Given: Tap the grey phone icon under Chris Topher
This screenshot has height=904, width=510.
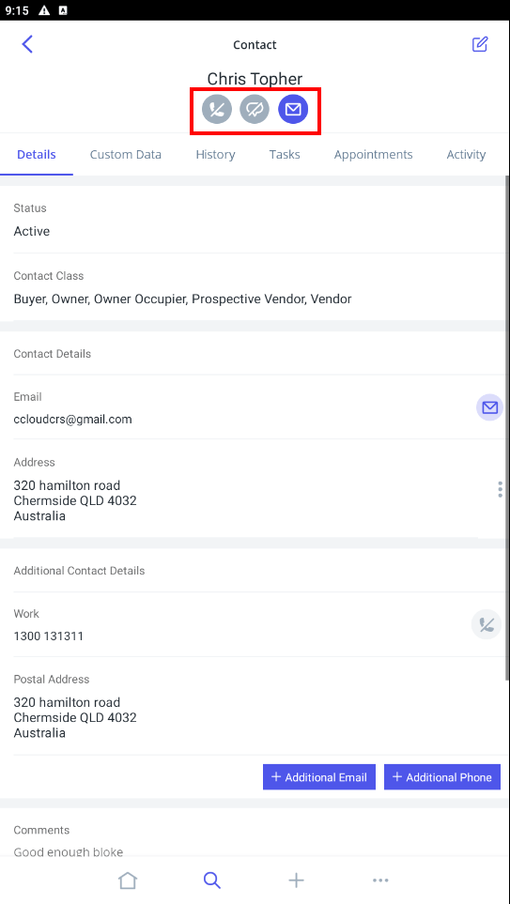Looking at the screenshot, I should point(217,110).
